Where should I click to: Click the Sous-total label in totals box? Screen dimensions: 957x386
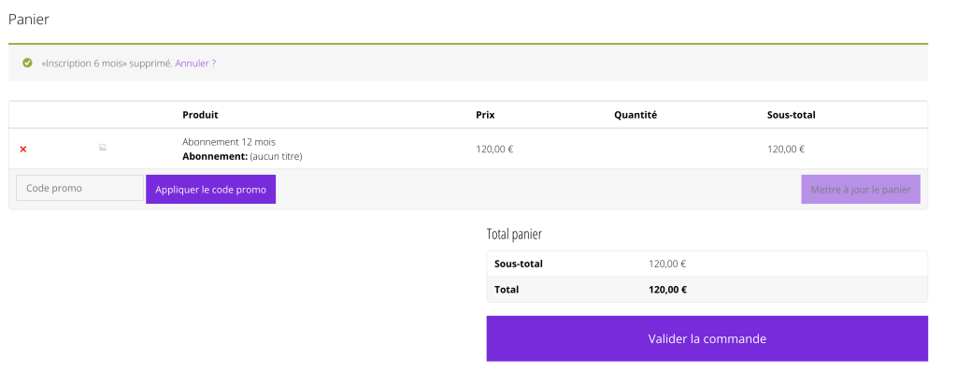tap(518, 264)
